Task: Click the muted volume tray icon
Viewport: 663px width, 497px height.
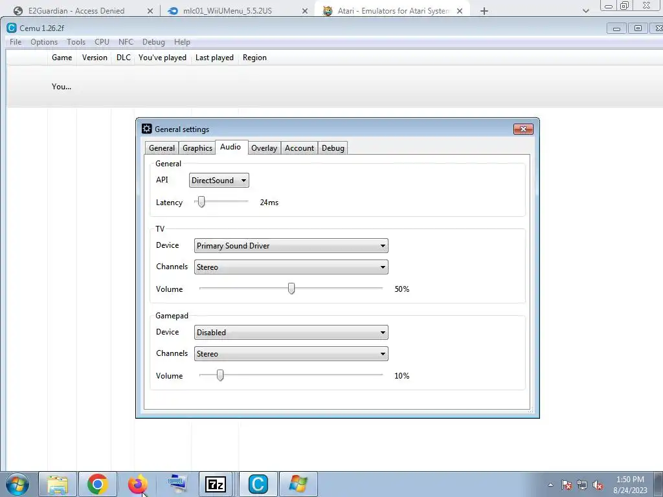Action: [x=598, y=485]
